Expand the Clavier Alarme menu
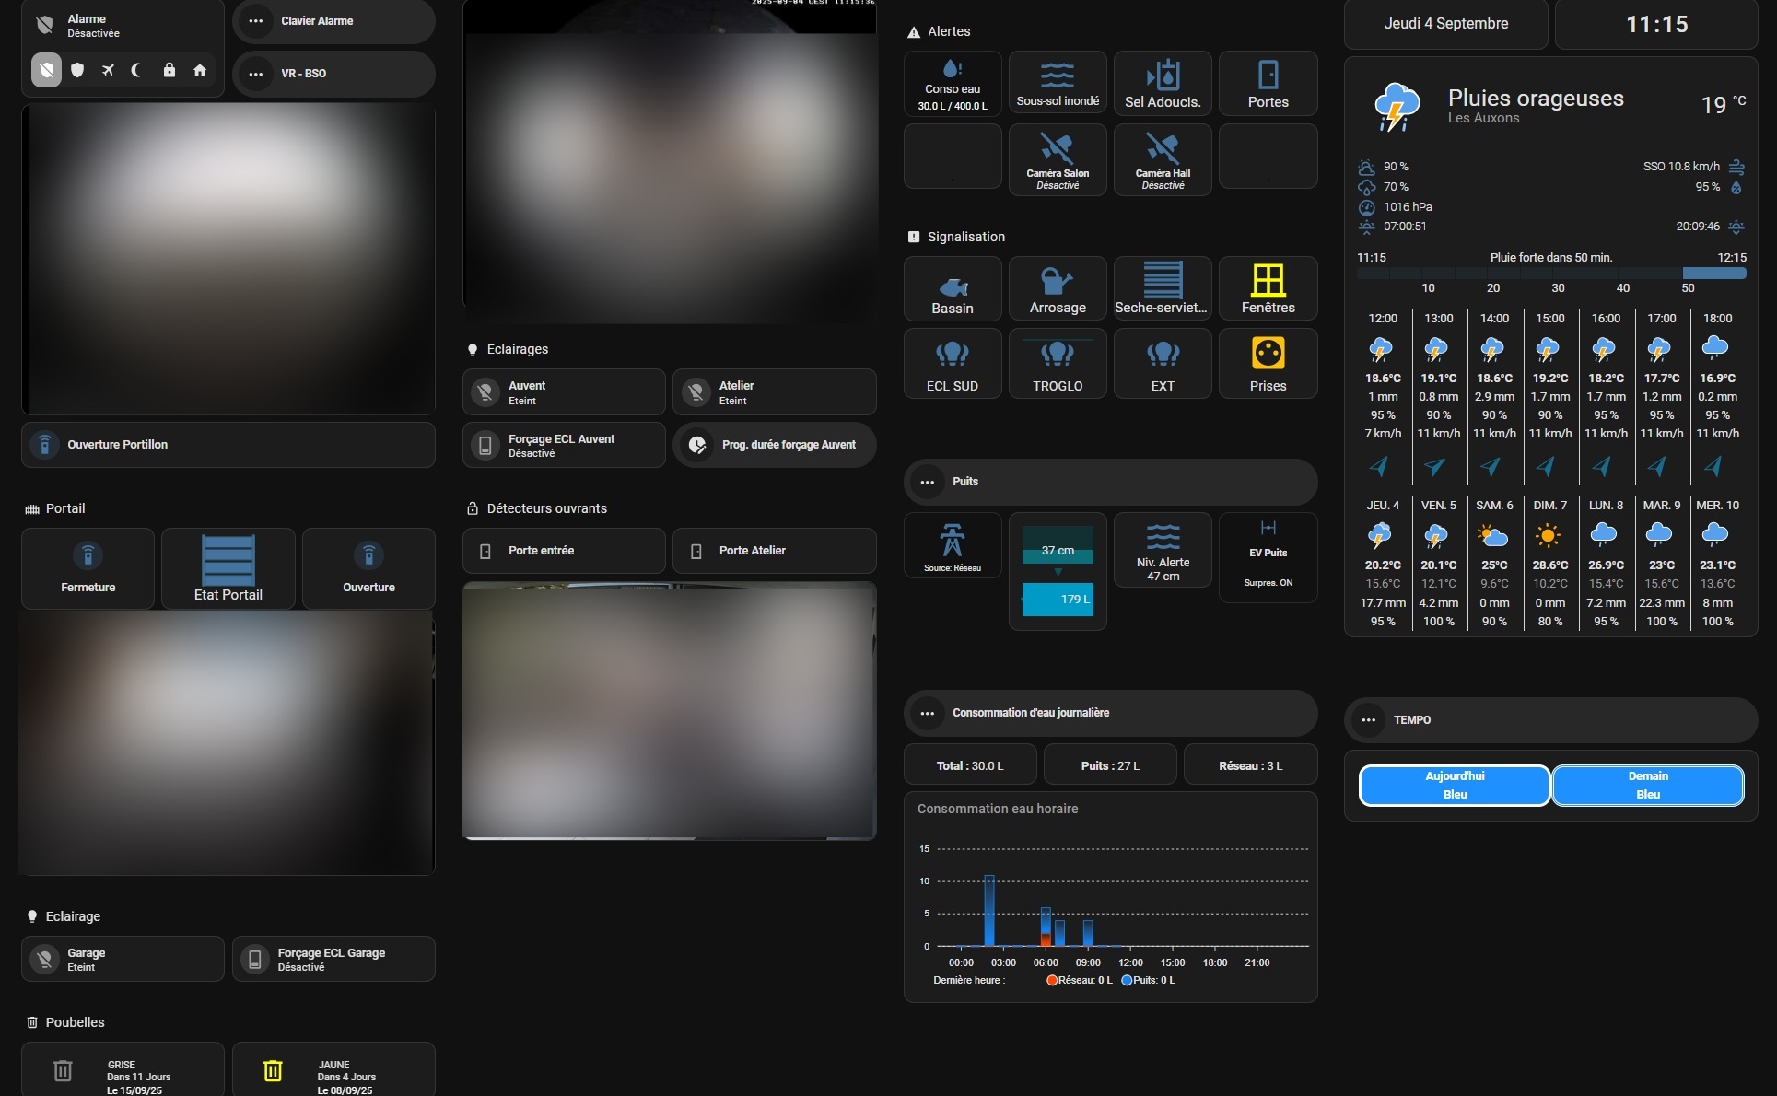The width and height of the screenshot is (1777, 1096). (x=256, y=21)
